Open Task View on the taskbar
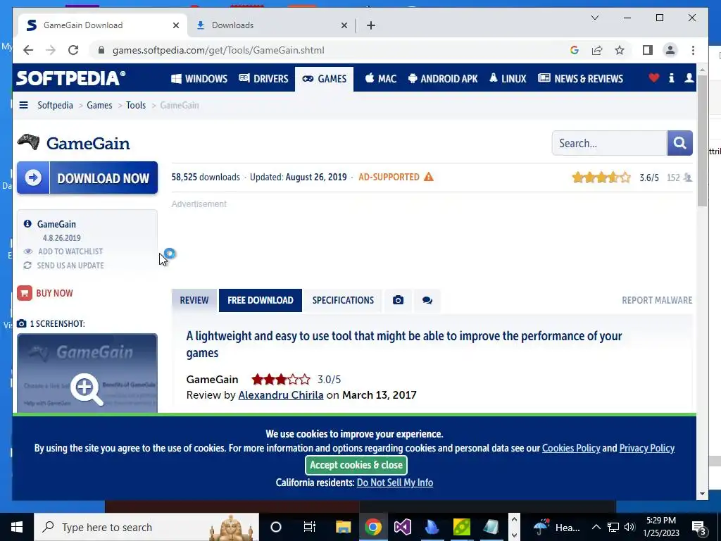 (x=310, y=527)
